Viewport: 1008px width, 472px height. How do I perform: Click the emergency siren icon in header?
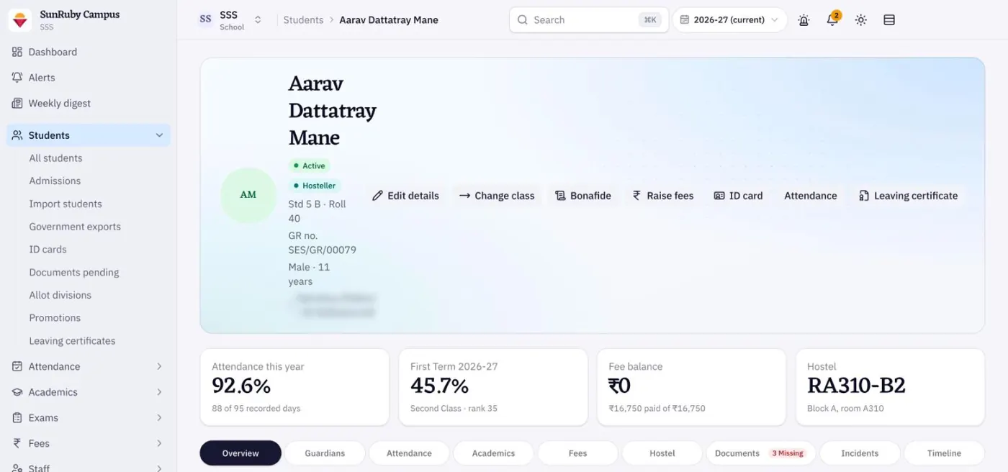pyautogui.click(x=804, y=20)
